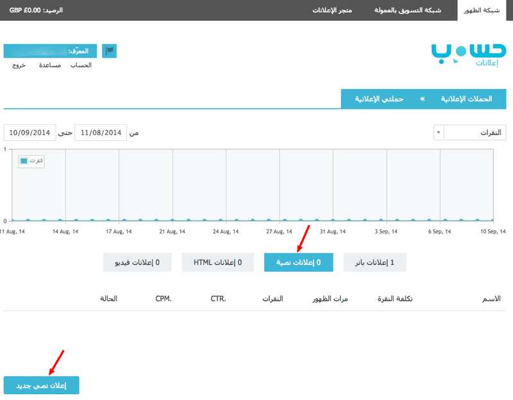
Task: Select the الحملات الإعلانية breadcrumb
Action: click(x=466, y=99)
